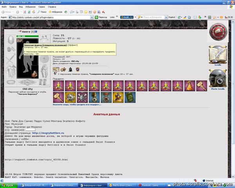235x188 pixels.
Task: Click the round shield equipment slot
Action: [44, 59]
